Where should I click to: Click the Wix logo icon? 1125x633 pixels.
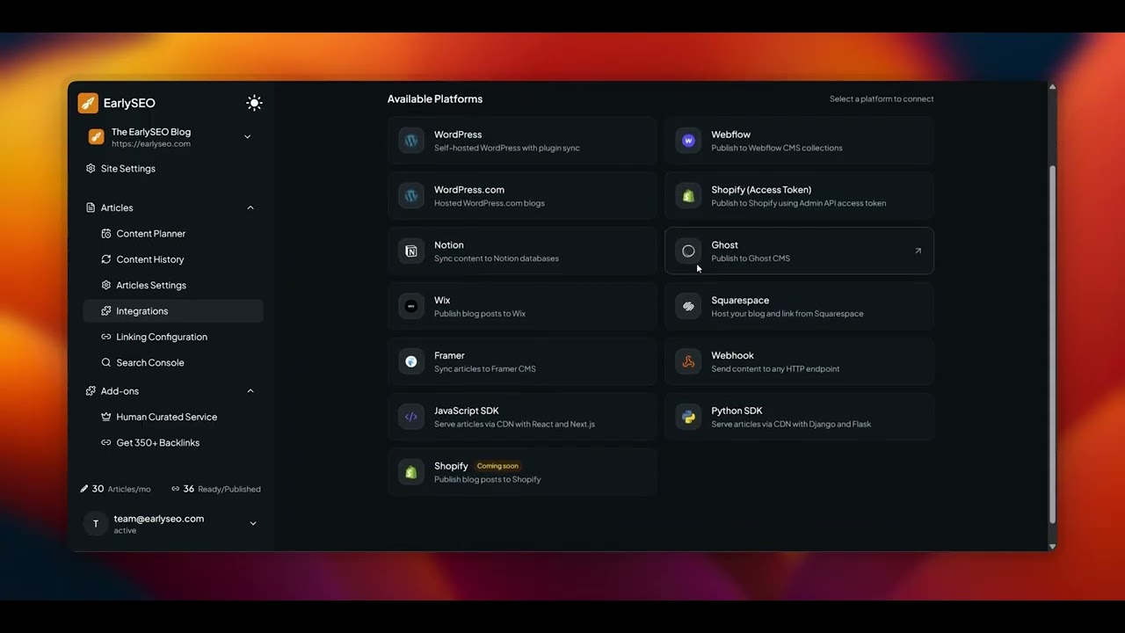tap(410, 307)
